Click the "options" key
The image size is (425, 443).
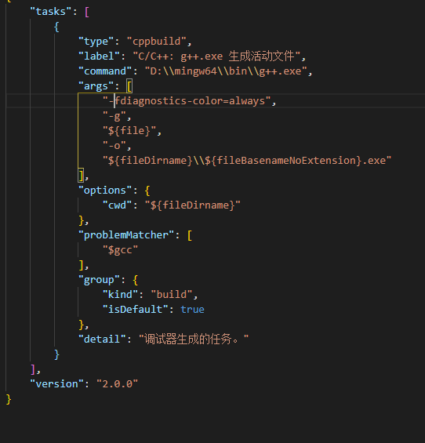pos(105,191)
